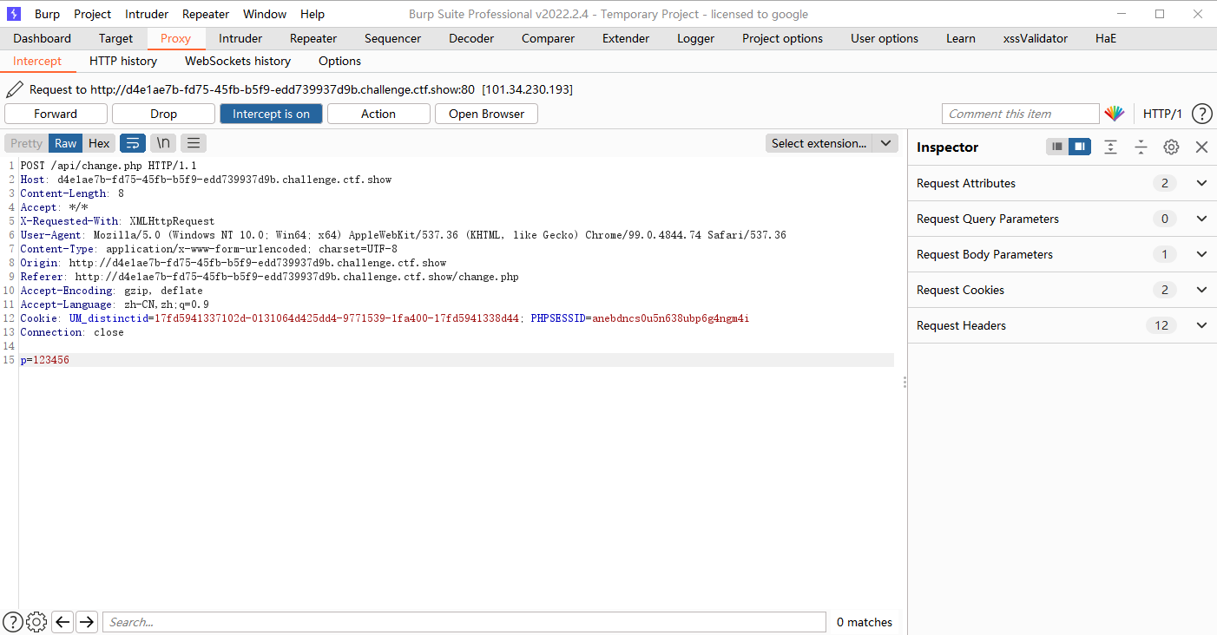Image resolution: width=1217 pixels, height=635 pixels.
Task: Forward the intercepted request
Action: (x=56, y=114)
